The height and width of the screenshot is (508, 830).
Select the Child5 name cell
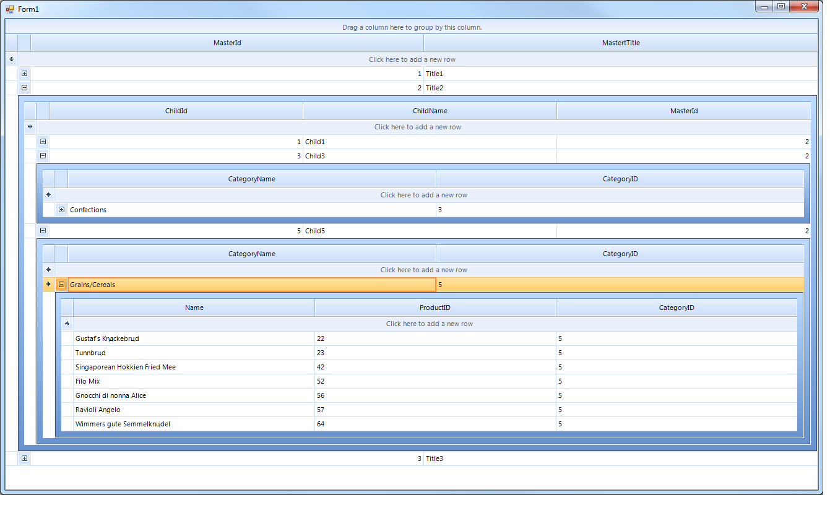pos(430,231)
